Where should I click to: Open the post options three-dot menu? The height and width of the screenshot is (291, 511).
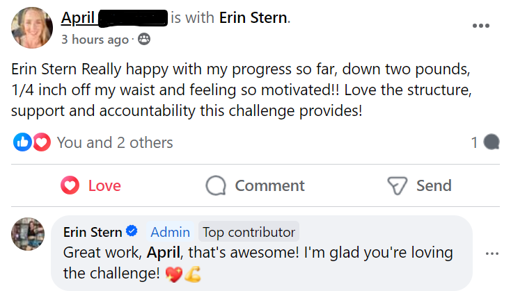(481, 26)
